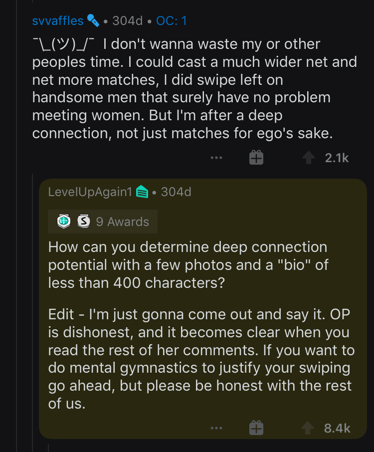Upvote the svvaffles comment
374x452 pixels.
tap(309, 158)
